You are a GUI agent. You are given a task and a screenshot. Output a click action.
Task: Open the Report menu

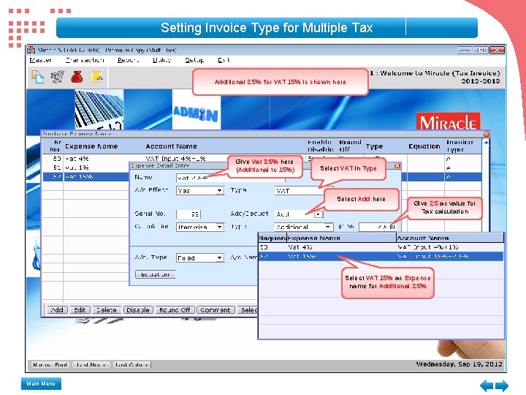click(128, 60)
